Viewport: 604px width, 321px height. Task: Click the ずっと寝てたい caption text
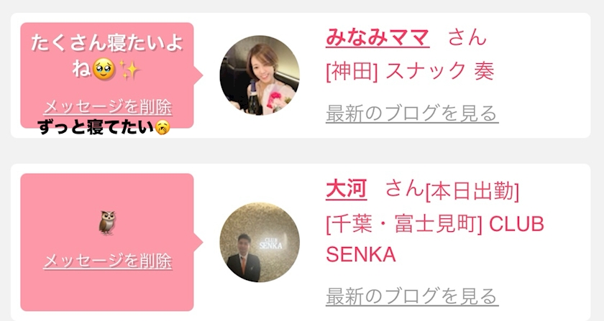pyautogui.click(x=96, y=127)
